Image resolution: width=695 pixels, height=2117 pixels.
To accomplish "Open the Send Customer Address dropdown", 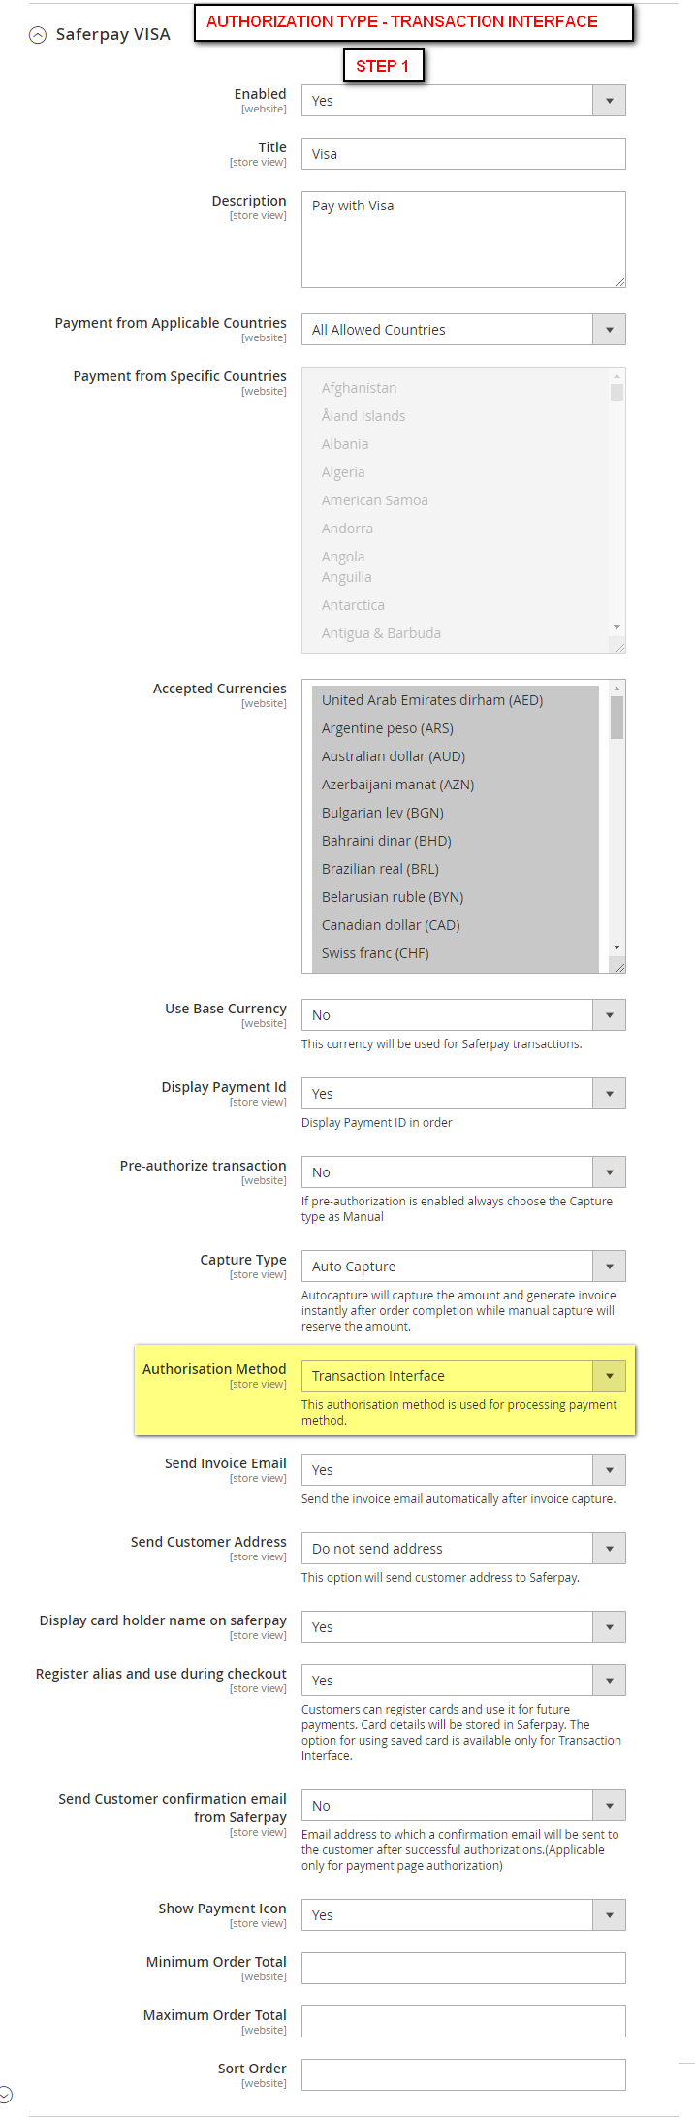I will (x=462, y=1549).
